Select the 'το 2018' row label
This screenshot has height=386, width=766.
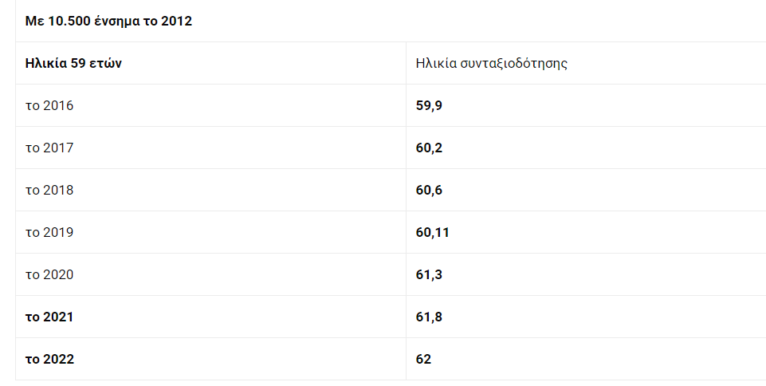click(x=49, y=190)
